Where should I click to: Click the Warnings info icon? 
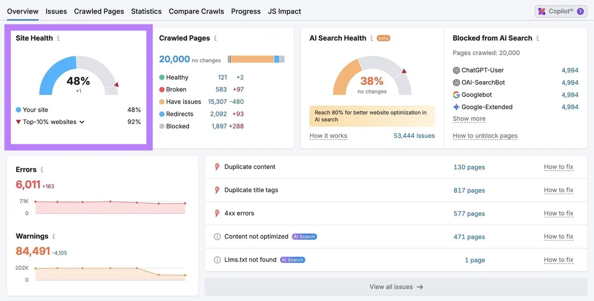coord(53,236)
